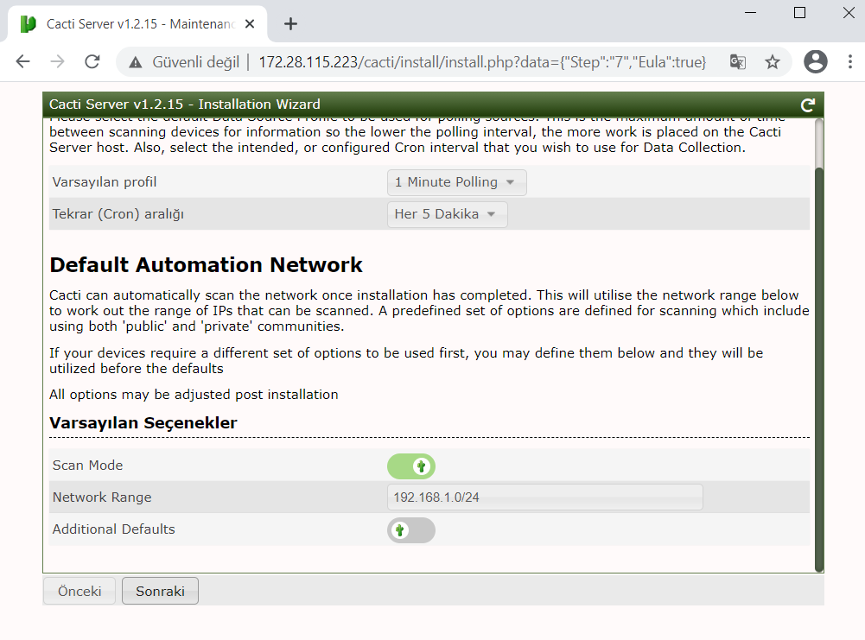Image resolution: width=865 pixels, height=640 pixels.
Task: Go forward in browser history
Action: click(x=57, y=61)
